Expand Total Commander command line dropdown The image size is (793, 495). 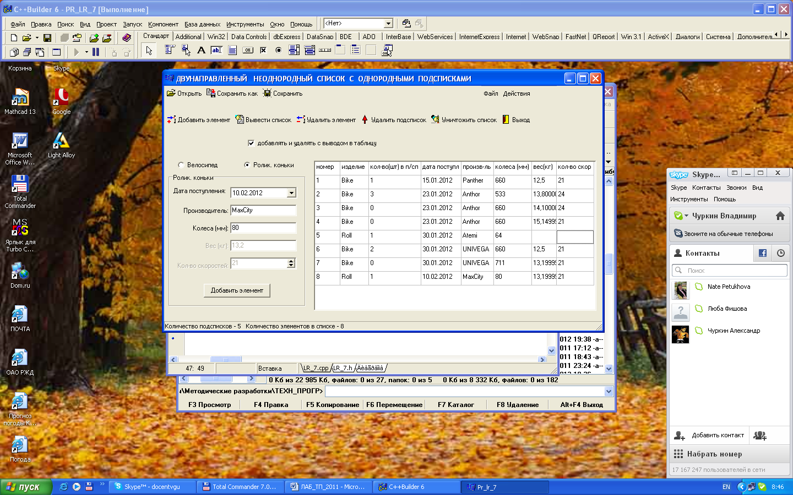click(609, 392)
